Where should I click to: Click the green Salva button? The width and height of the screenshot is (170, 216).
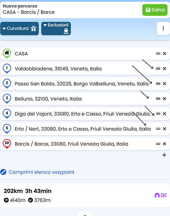(x=155, y=10)
